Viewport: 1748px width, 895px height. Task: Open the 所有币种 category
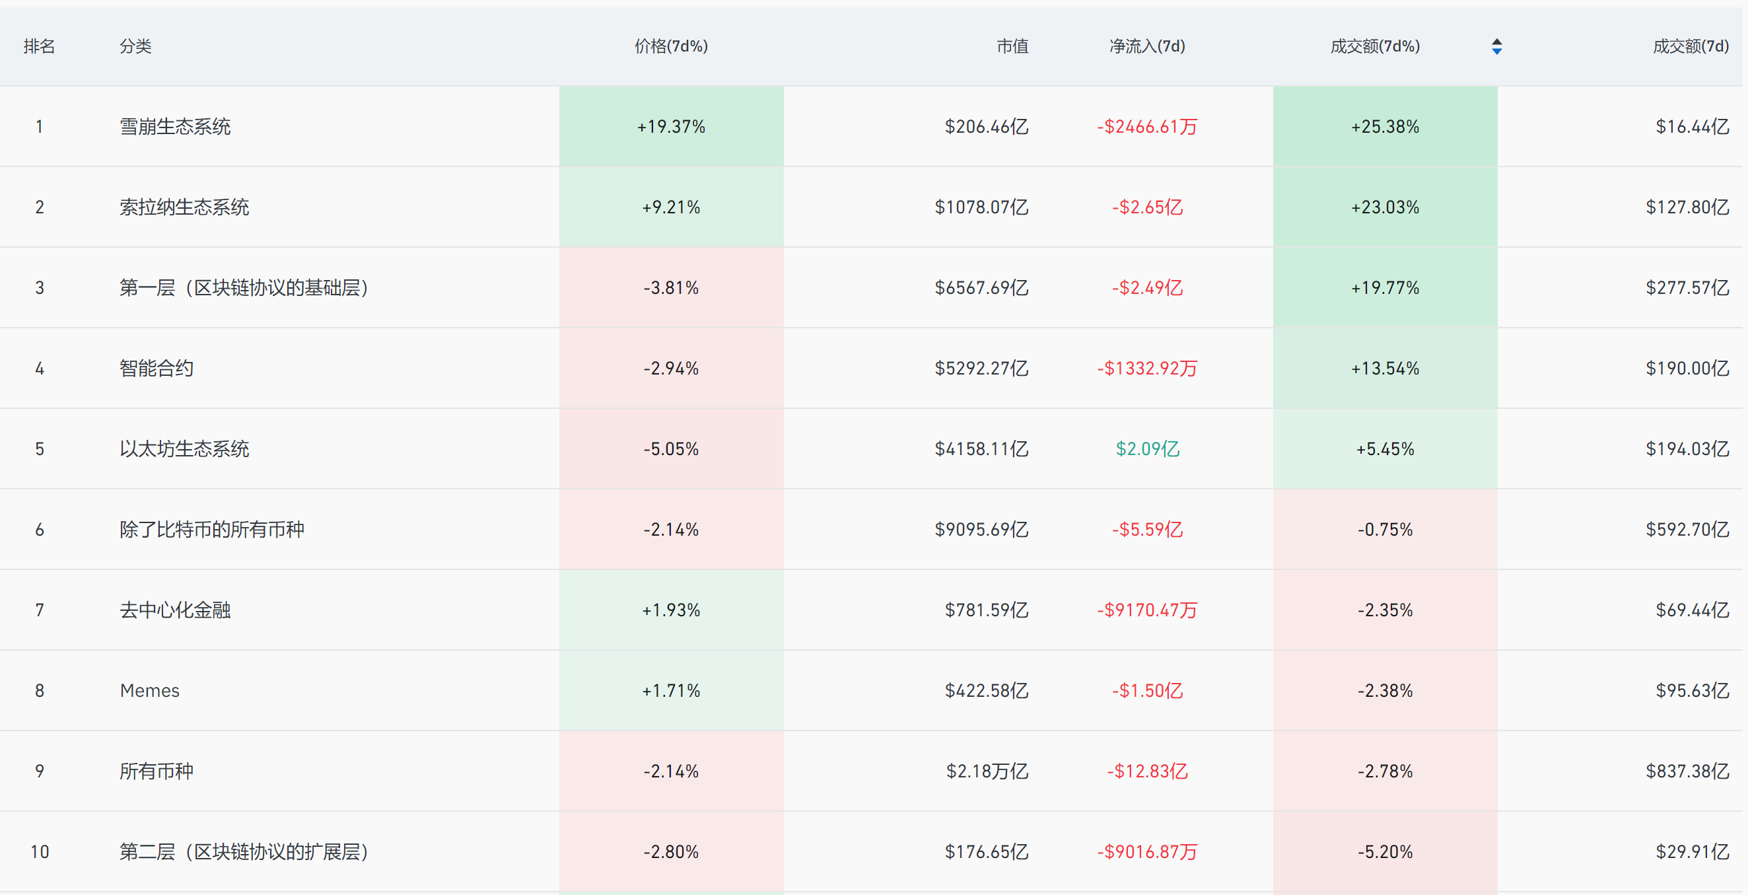coord(157,771)
